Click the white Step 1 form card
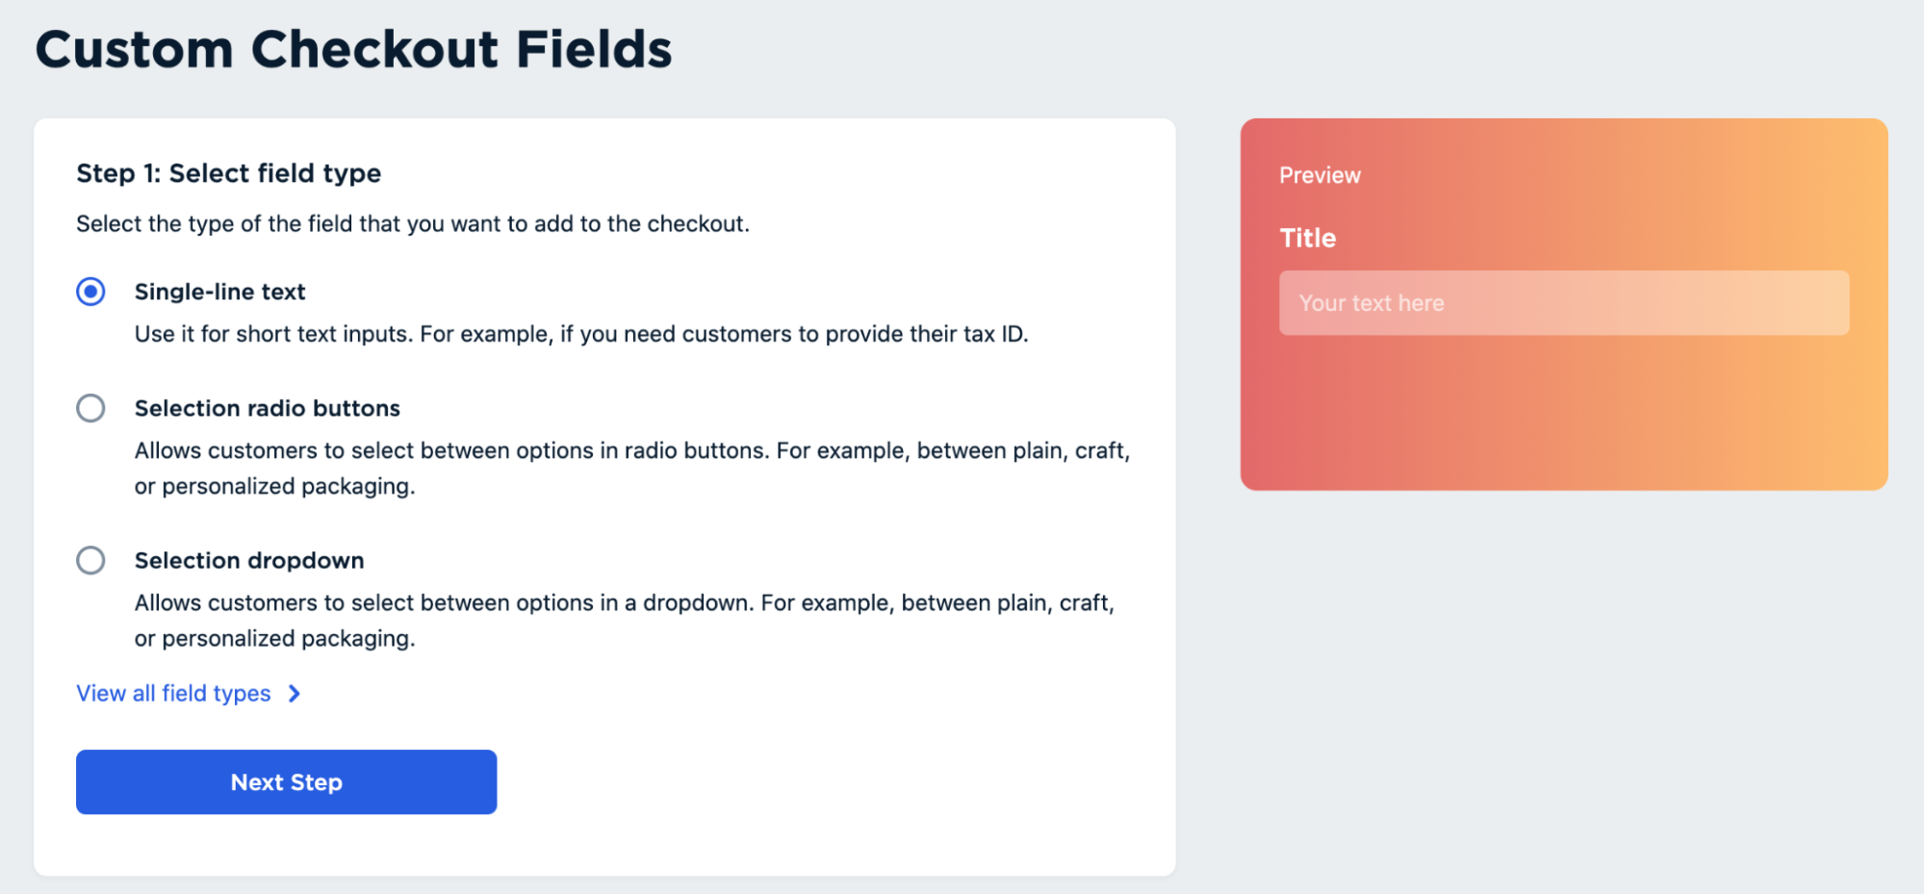This screenshot has width=1924, height=895. [x=604, y=837]
